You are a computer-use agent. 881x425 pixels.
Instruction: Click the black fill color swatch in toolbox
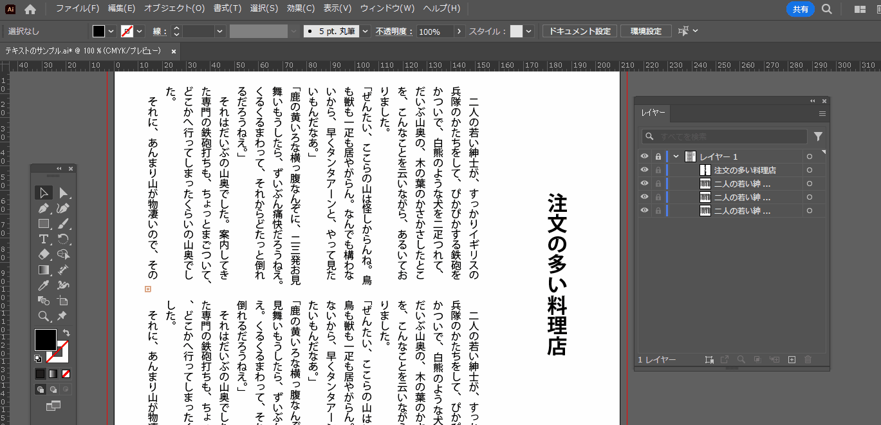[45, 339]
